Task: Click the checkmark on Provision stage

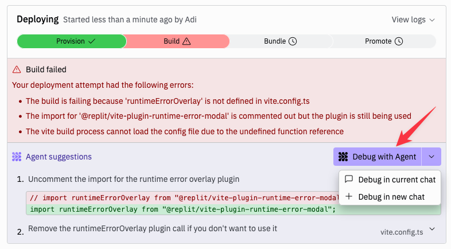Action: (92, 41)
